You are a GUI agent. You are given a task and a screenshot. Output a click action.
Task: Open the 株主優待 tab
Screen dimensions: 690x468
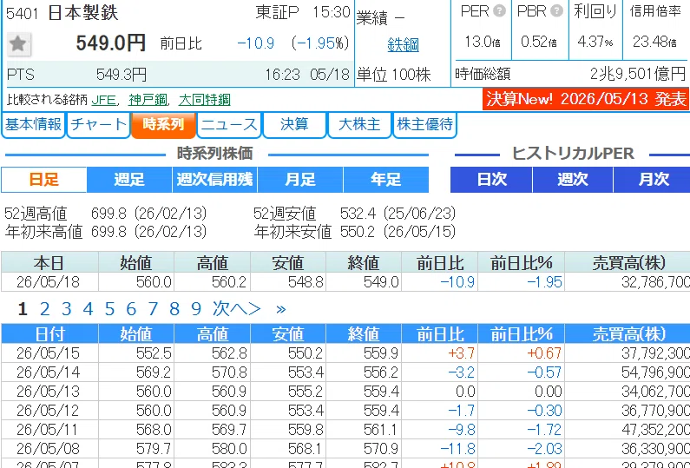tap(424, 124)
